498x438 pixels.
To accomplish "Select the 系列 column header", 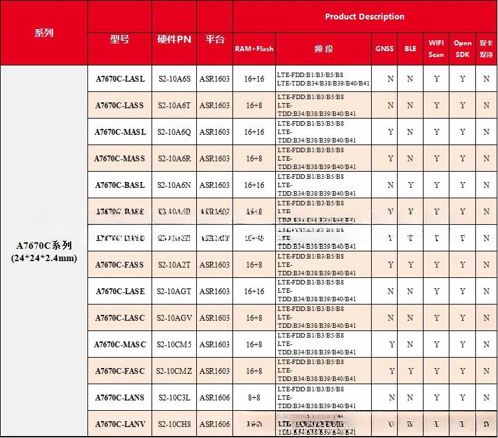I will tap(44, 33).
